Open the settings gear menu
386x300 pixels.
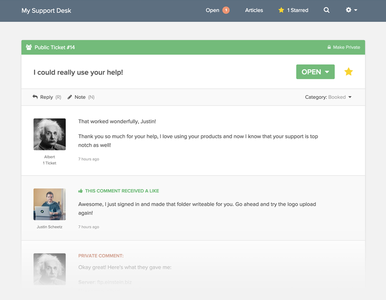[x=351, y=10]
